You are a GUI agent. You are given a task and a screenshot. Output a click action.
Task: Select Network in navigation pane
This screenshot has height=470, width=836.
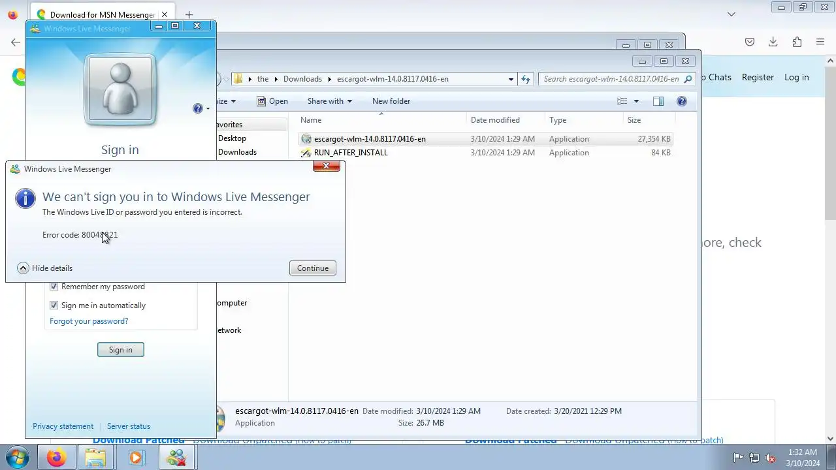pyautogui.click(x=229, y=330)
